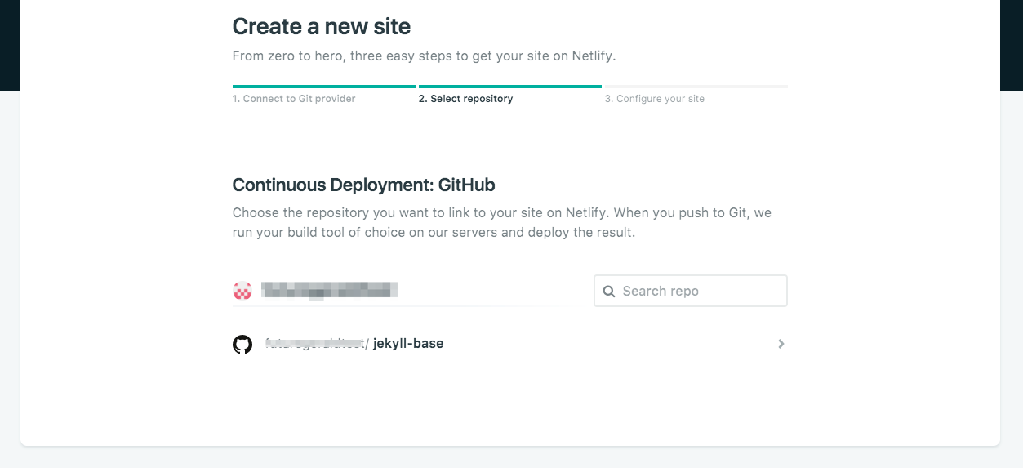The width and height of the screenshot is (1023, 468).
Task: Click the pink account avatar icon
Action: tap(242, 291)
